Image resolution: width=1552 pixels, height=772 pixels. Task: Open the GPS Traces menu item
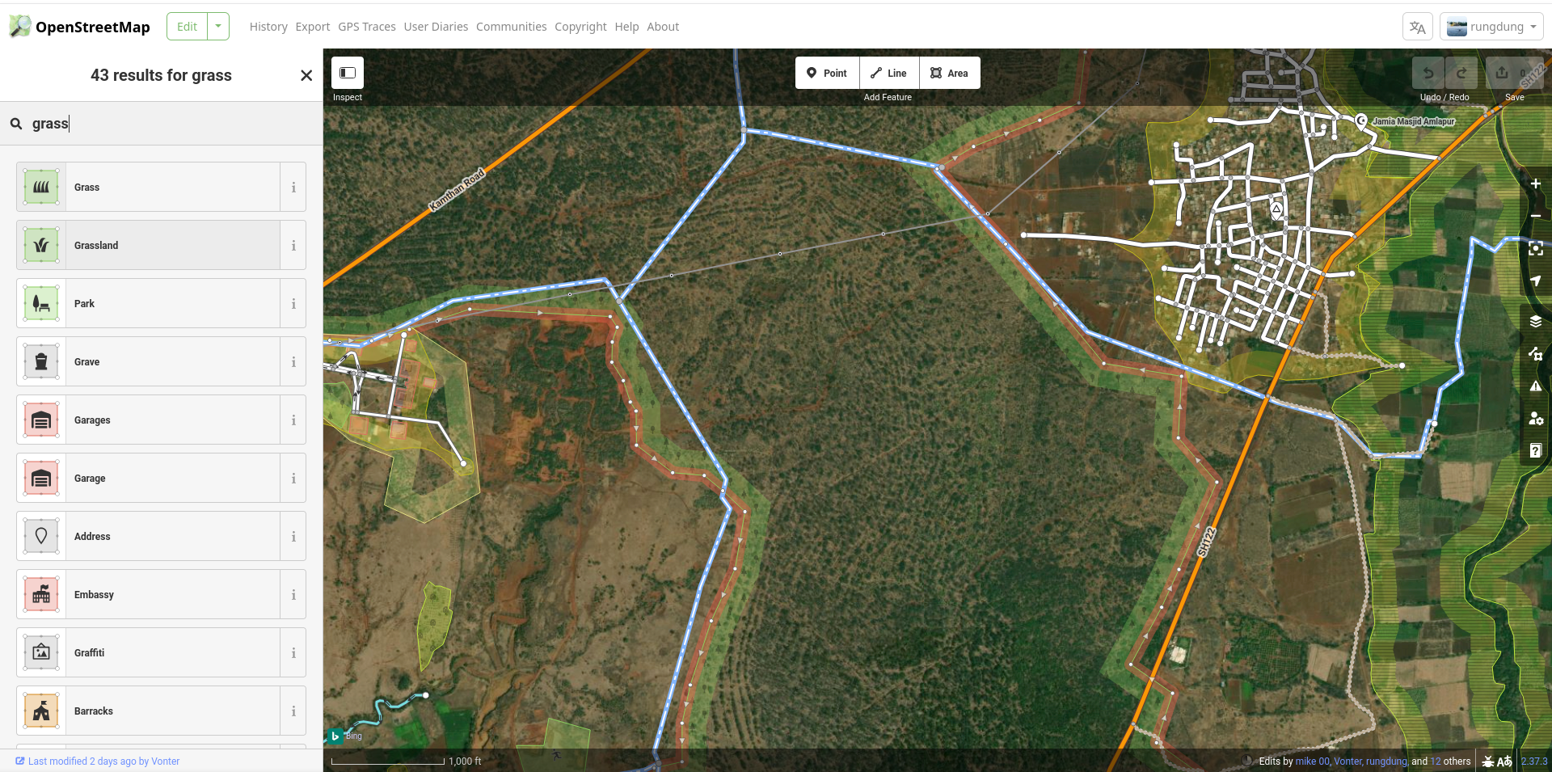pos(366,27)
